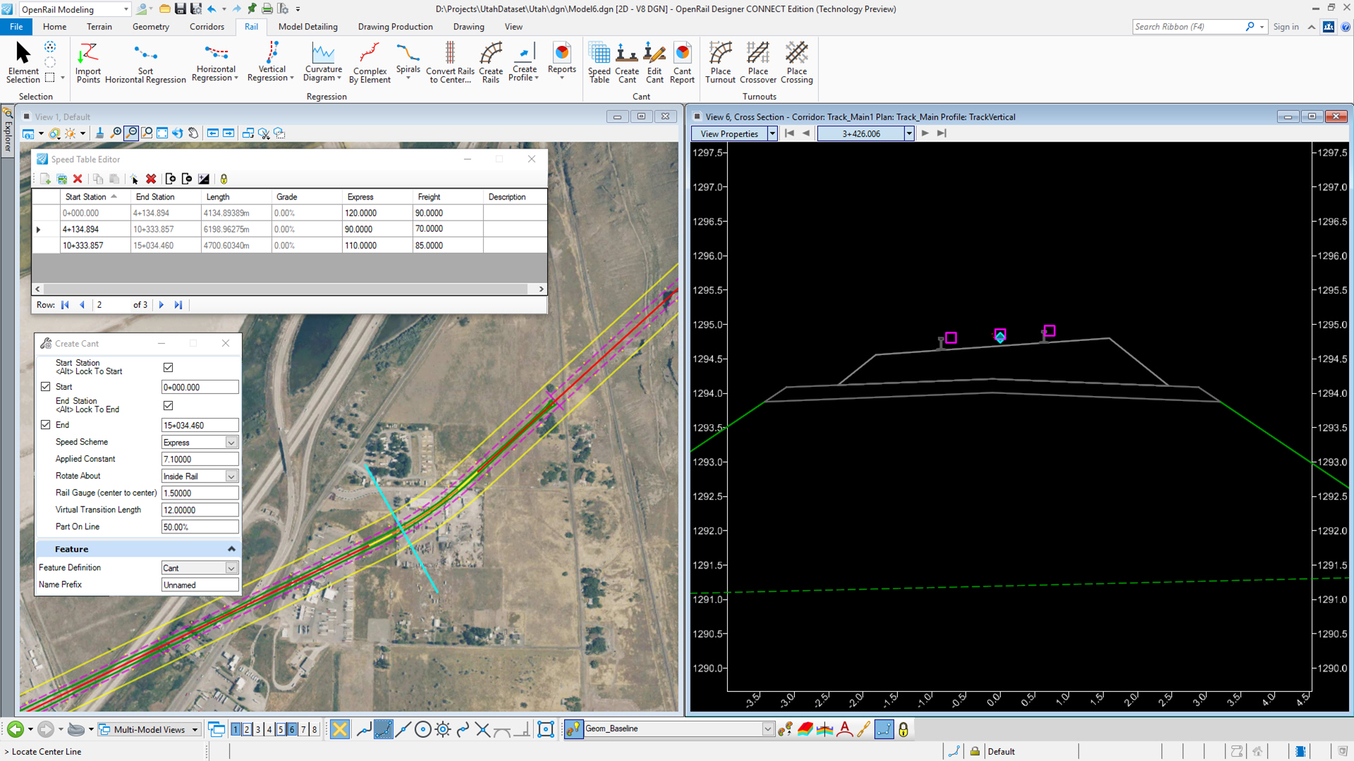
Task: Click Center snap circle icon
Action: click(422, 729)
